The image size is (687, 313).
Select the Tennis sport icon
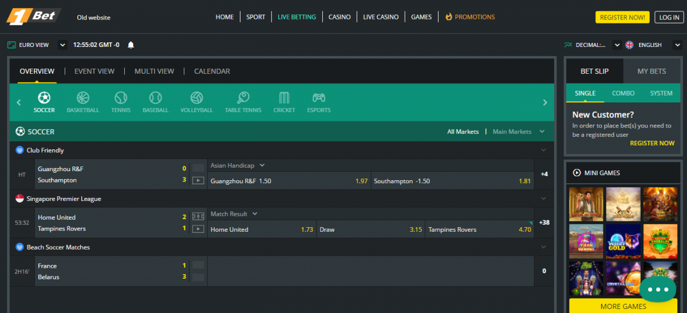pyautogui.click(x=121, y=97)
